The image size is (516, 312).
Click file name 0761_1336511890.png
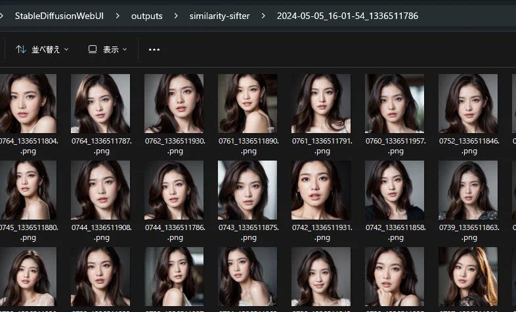click(x=249, y=146)
